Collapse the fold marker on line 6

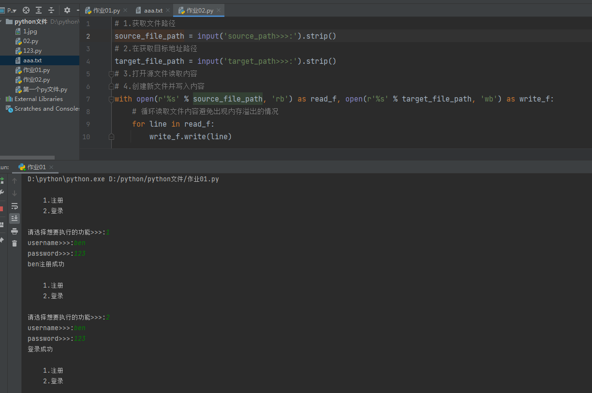pyautogui.click(x=111, y=87)
